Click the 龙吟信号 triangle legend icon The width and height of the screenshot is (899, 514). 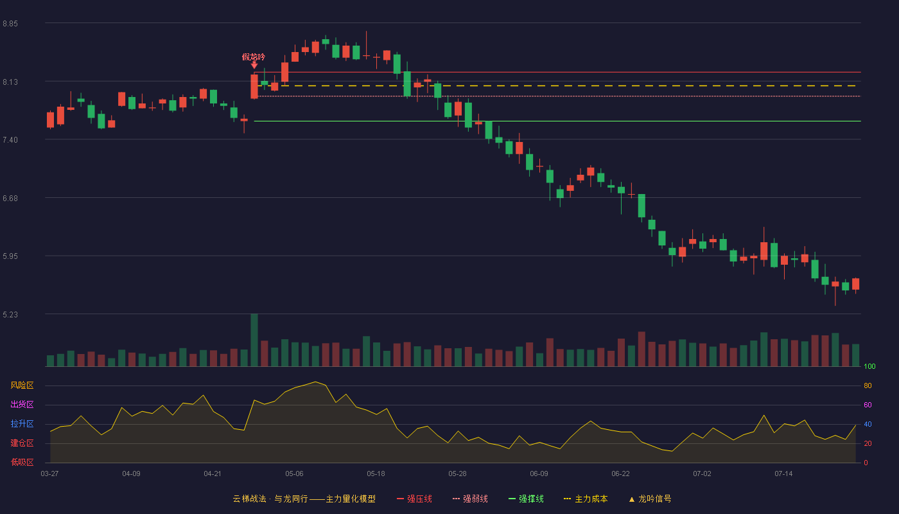tap(631, 499)
